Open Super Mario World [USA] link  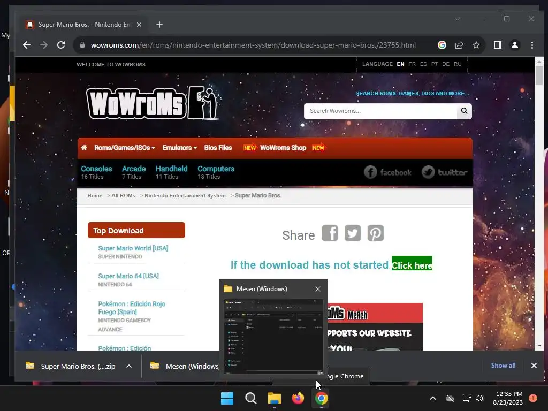point(133,248)
